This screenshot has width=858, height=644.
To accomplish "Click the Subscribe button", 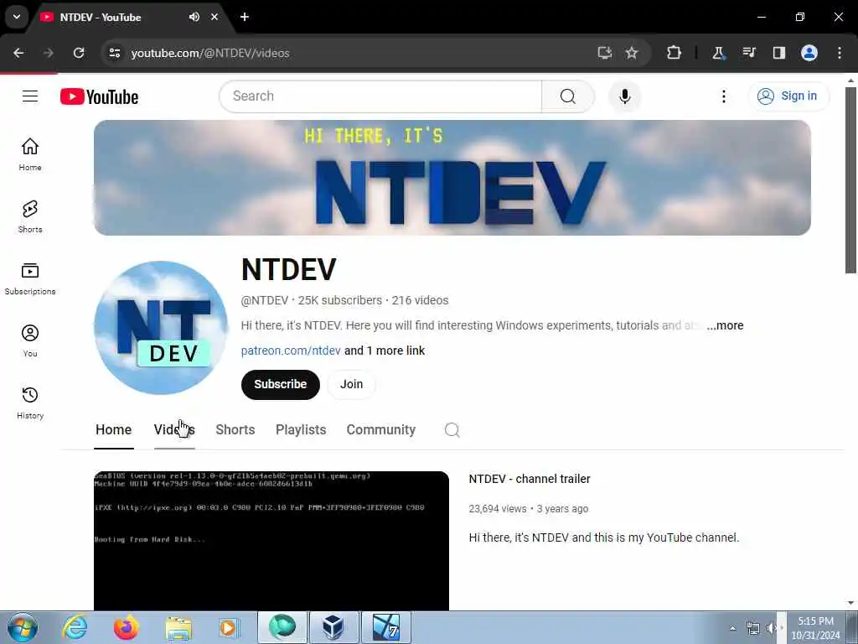I will [x=280, y=384].
